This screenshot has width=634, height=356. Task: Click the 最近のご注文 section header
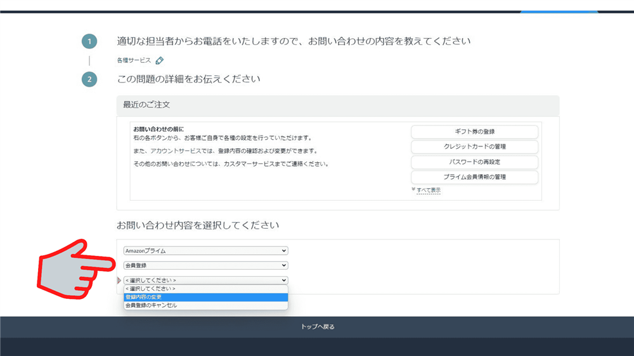tap(146, 105)
